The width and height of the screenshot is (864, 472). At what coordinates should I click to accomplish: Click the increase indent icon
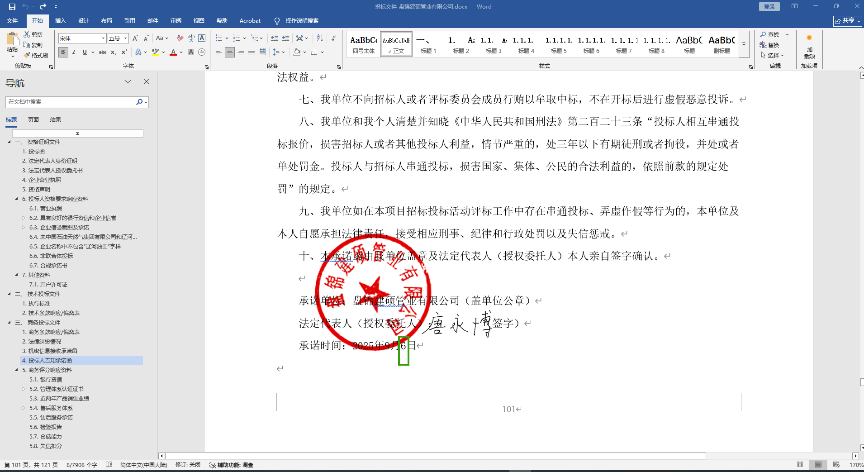285,38
